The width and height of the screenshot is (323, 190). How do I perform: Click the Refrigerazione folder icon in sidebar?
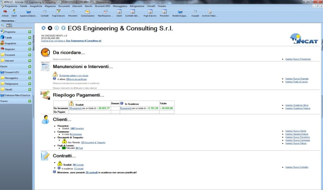tap(2, 84)
